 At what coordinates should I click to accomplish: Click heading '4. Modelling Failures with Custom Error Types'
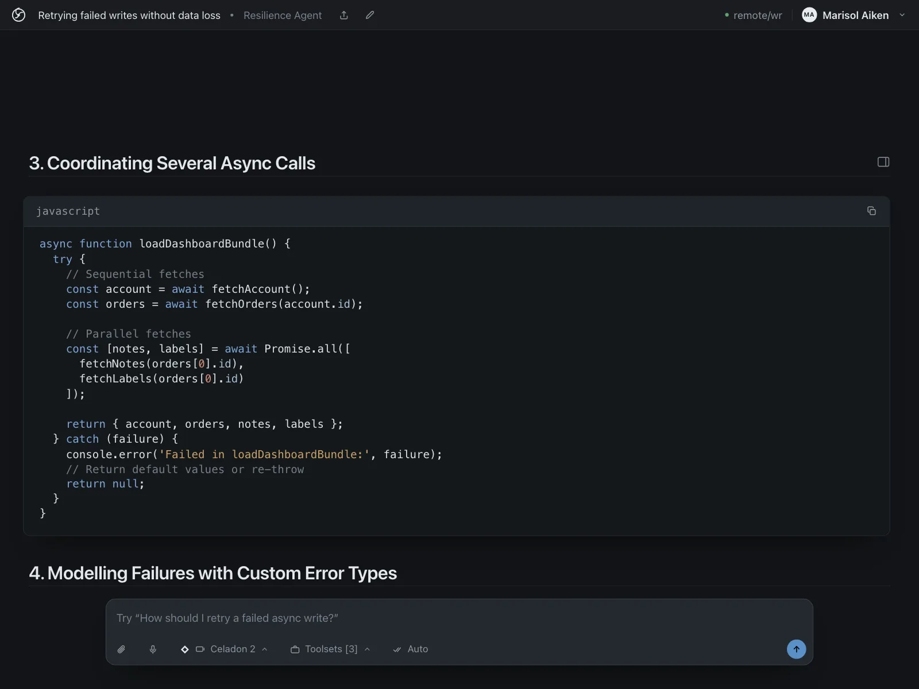point(213,574)
